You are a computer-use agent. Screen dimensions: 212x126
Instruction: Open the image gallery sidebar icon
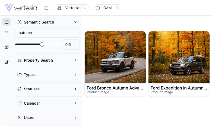coord(6,47)
